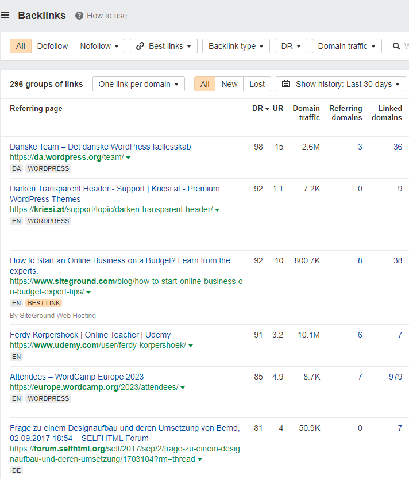Switch to the Lost links view
The image size is (409, 479).
(x=257, y=83)
